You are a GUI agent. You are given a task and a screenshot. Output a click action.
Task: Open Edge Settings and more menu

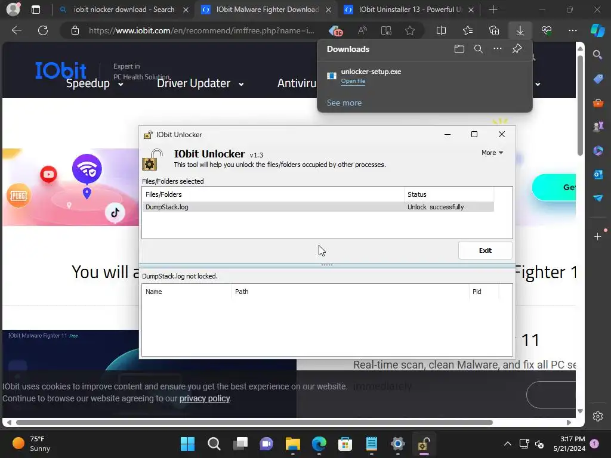(572, 30)
